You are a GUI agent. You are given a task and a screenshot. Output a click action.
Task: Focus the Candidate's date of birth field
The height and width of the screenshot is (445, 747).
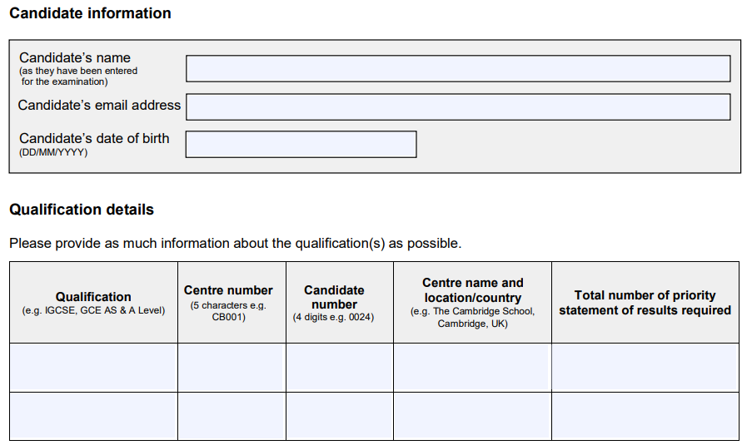click(x=301, y=144)
